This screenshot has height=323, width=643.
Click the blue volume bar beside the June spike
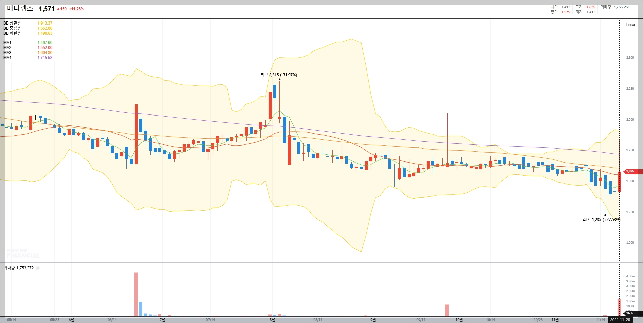pos(141,309)
